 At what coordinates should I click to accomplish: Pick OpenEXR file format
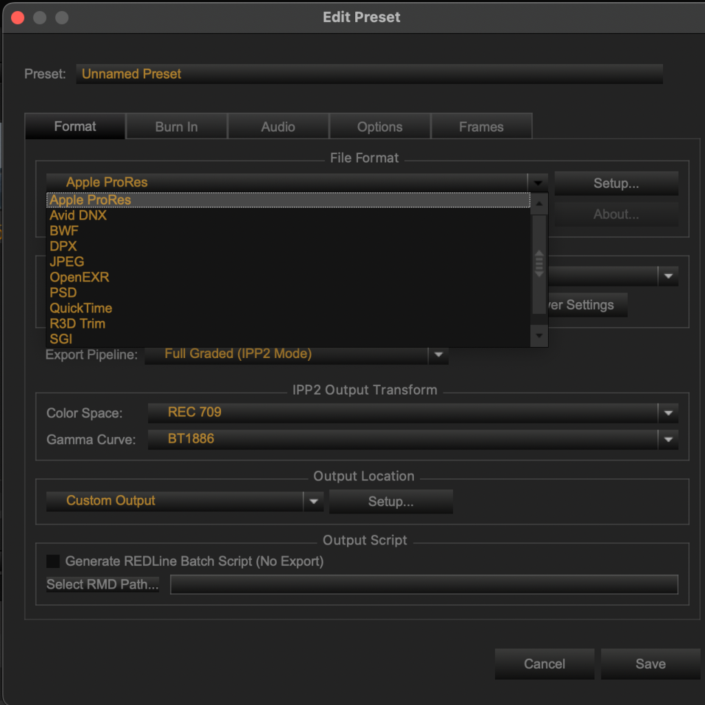point(288,277)
